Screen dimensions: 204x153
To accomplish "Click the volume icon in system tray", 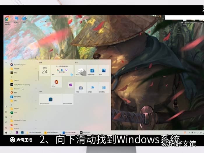I will [195, 133].
